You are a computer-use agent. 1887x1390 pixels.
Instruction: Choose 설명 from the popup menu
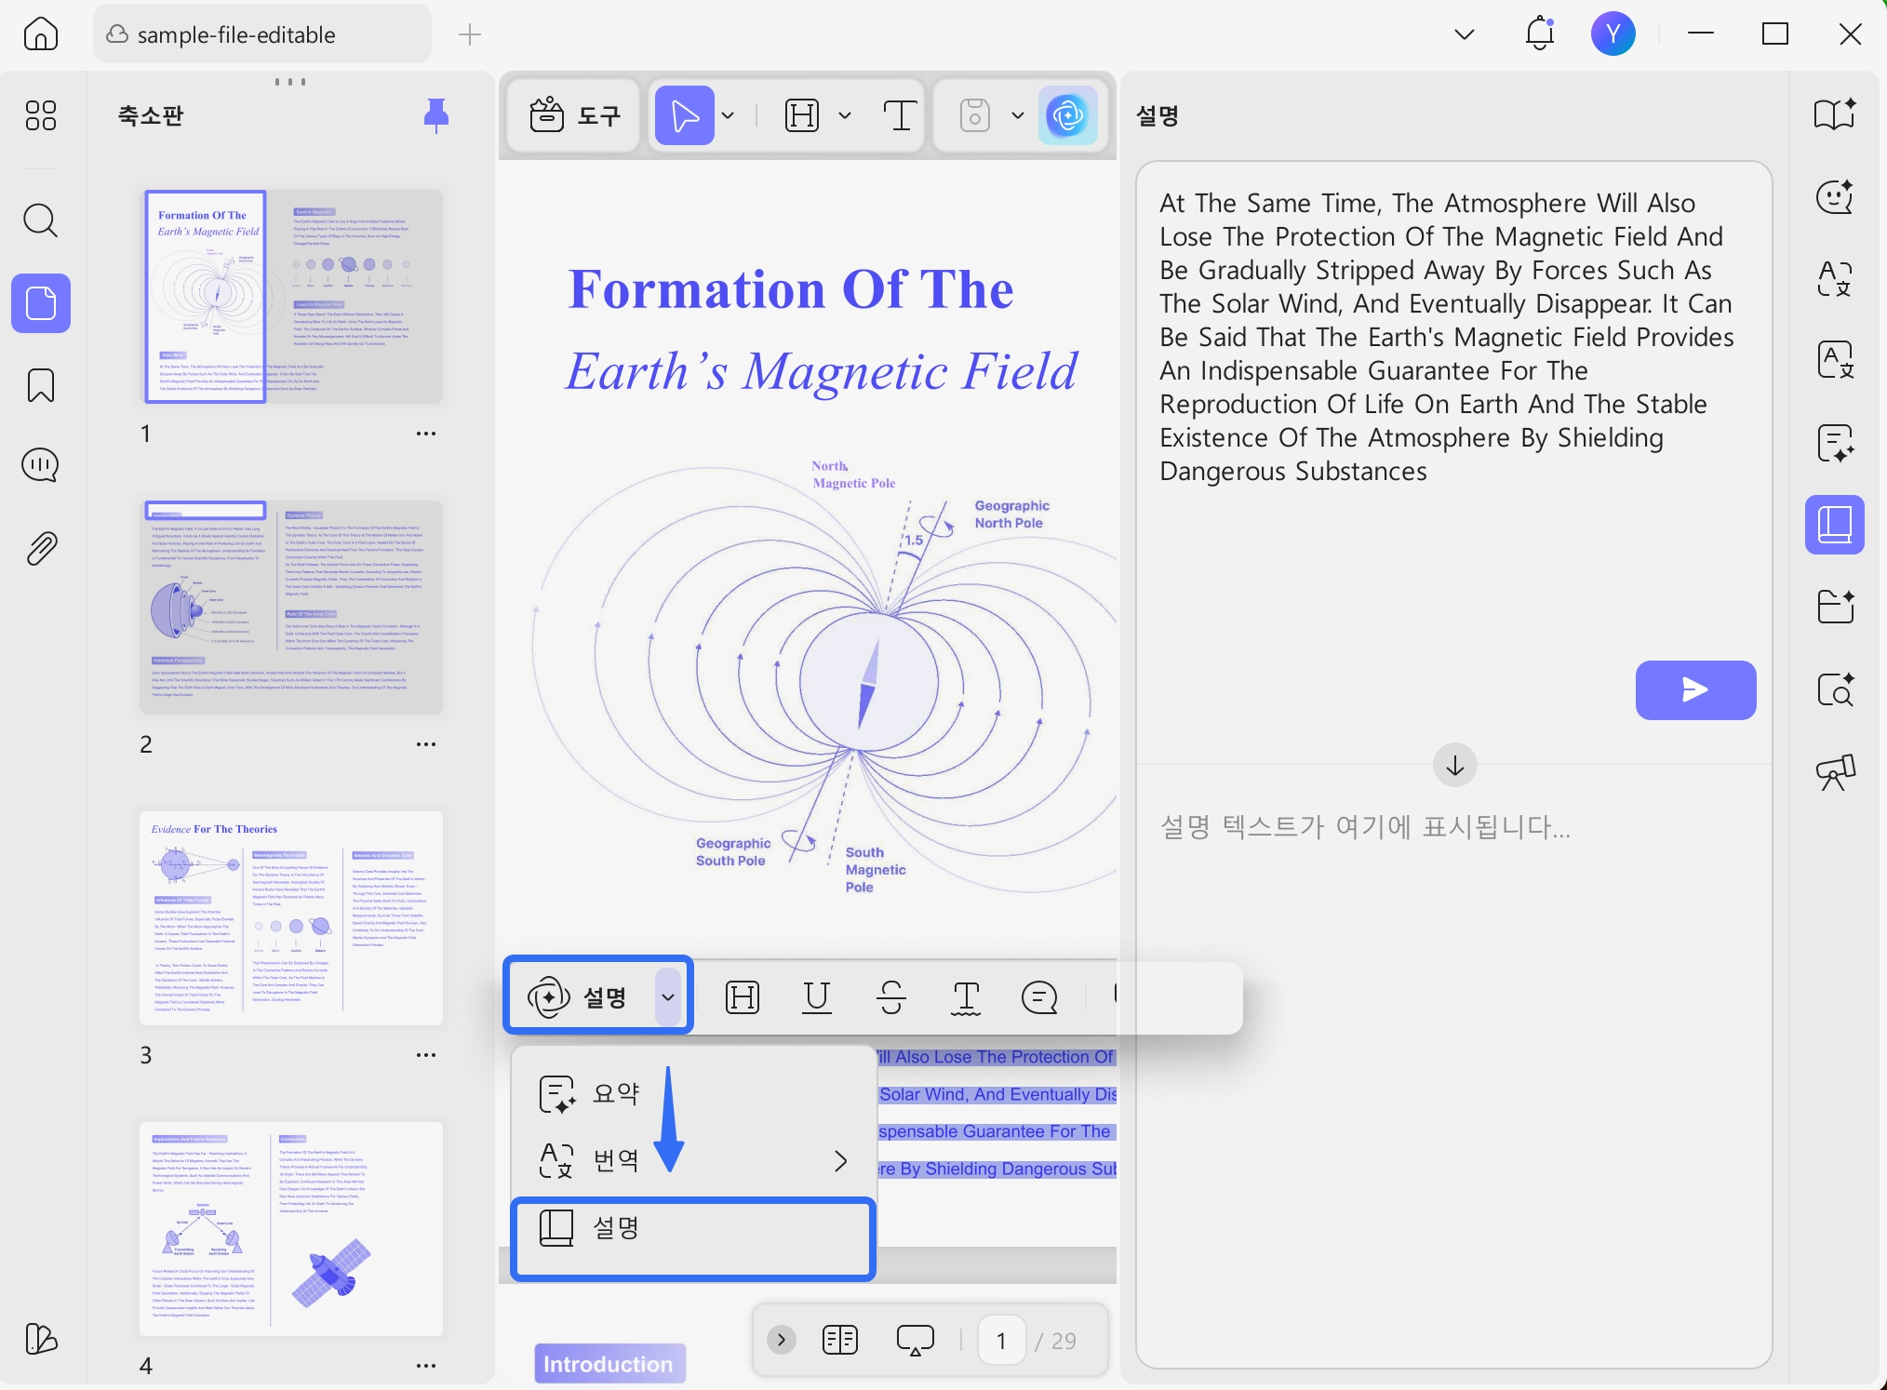pos(615,1228)
